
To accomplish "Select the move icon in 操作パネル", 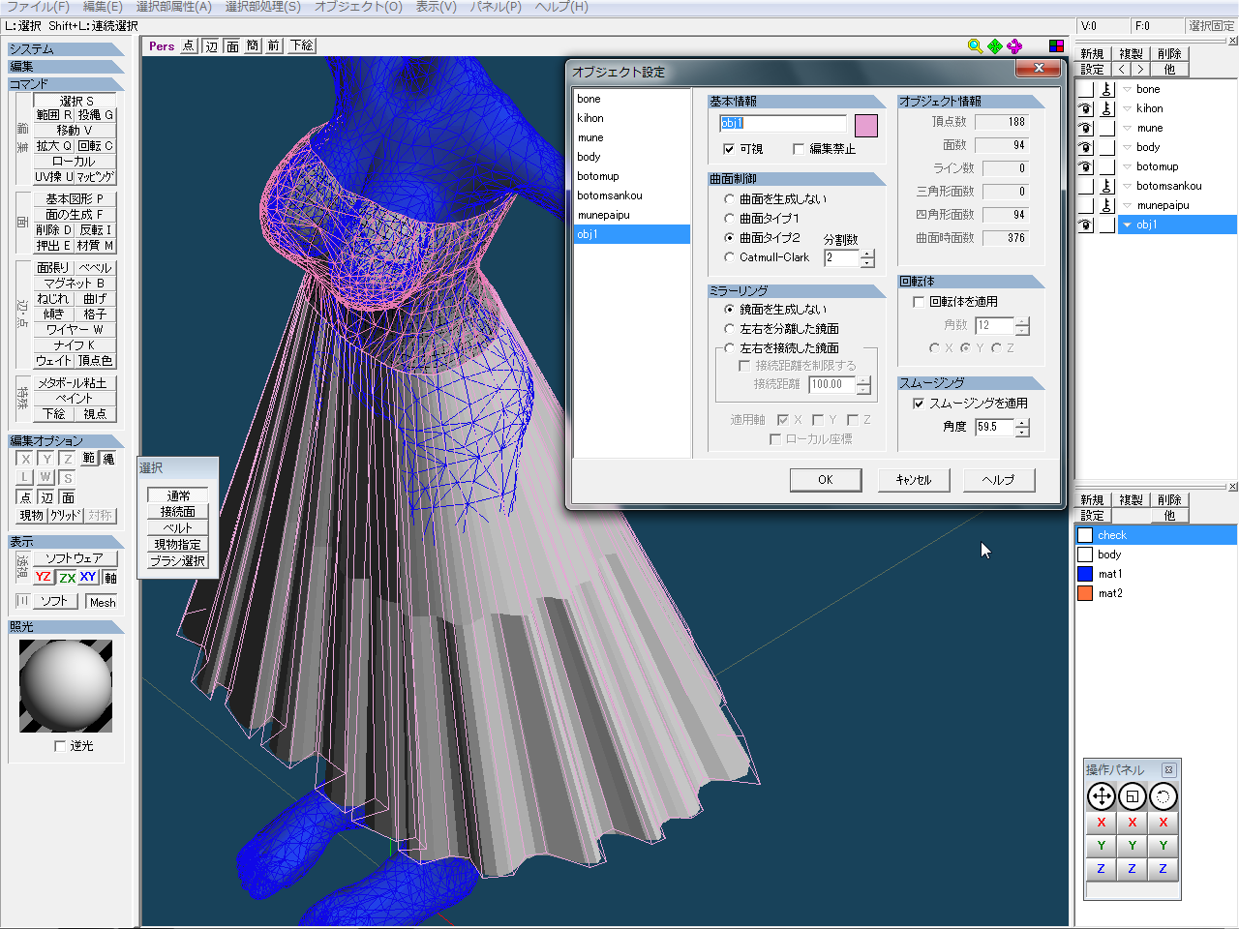I will [x=1102, y=796].
